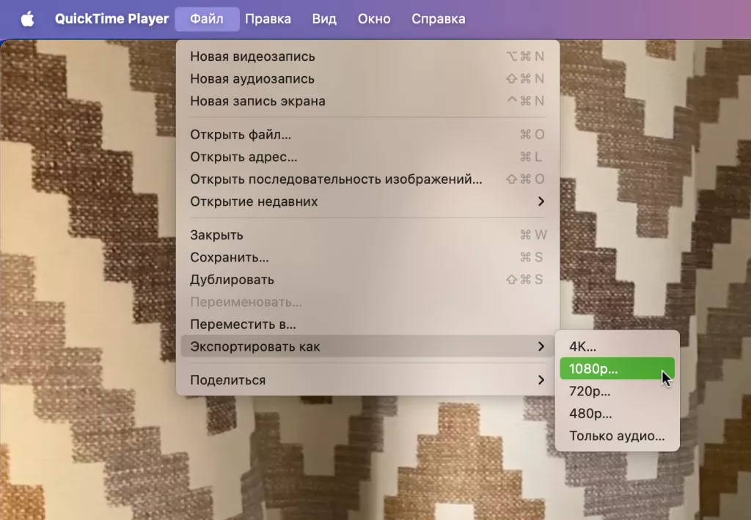Choose "Сохранить..." to save the recording

pyautogui.click(x=230, y=257)
